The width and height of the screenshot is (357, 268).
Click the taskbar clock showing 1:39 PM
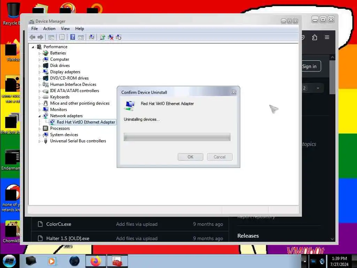click(339, 261)
